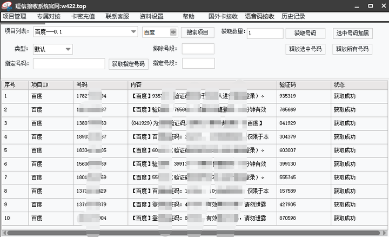Select verification code 765669

point(287,109)
